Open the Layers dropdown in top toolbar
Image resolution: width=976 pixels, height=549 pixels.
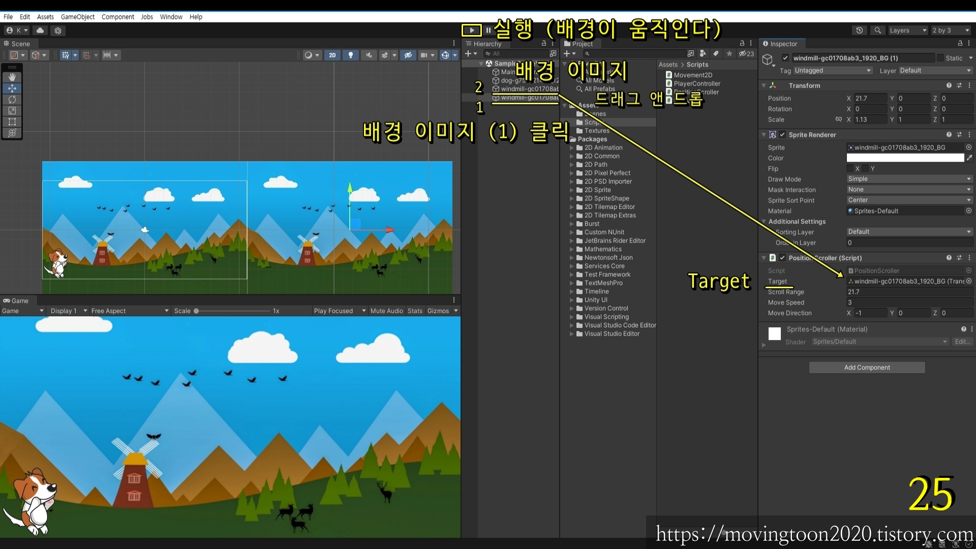(908, 30)
